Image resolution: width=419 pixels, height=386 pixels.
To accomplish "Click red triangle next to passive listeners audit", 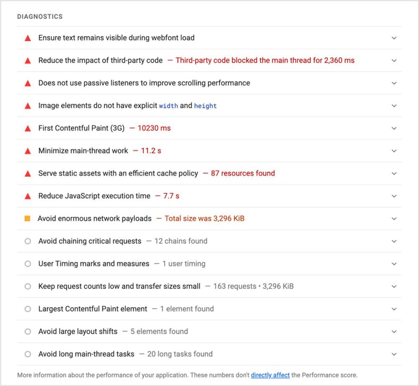I will (28, 83).
